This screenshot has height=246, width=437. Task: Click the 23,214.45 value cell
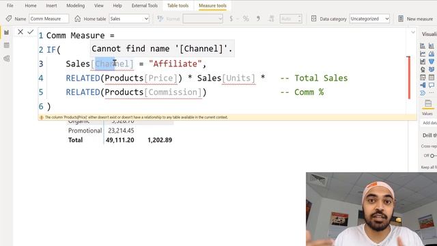(121, 131)
